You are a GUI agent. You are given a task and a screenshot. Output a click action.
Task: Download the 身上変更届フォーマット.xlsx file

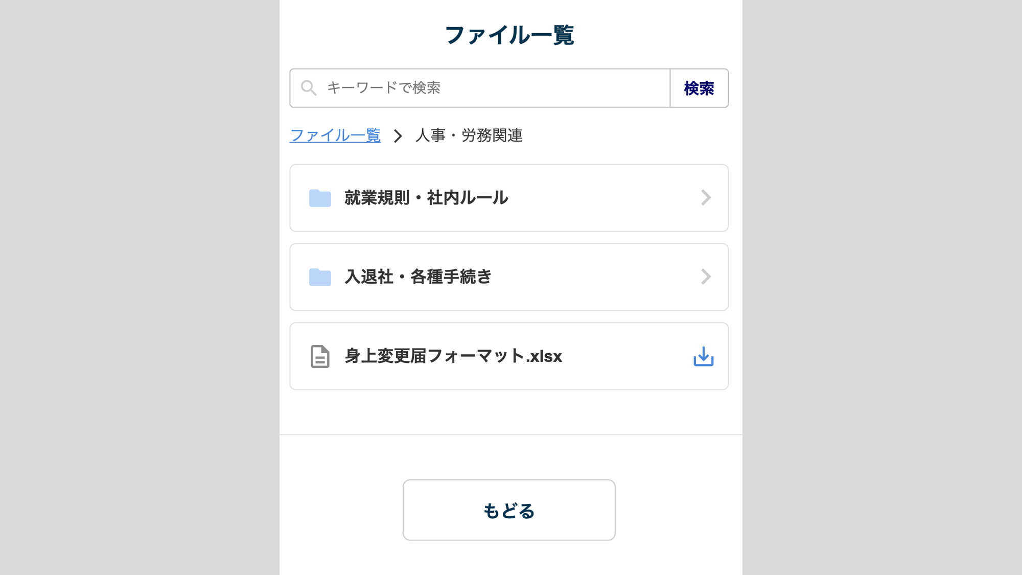pos(703,356)
